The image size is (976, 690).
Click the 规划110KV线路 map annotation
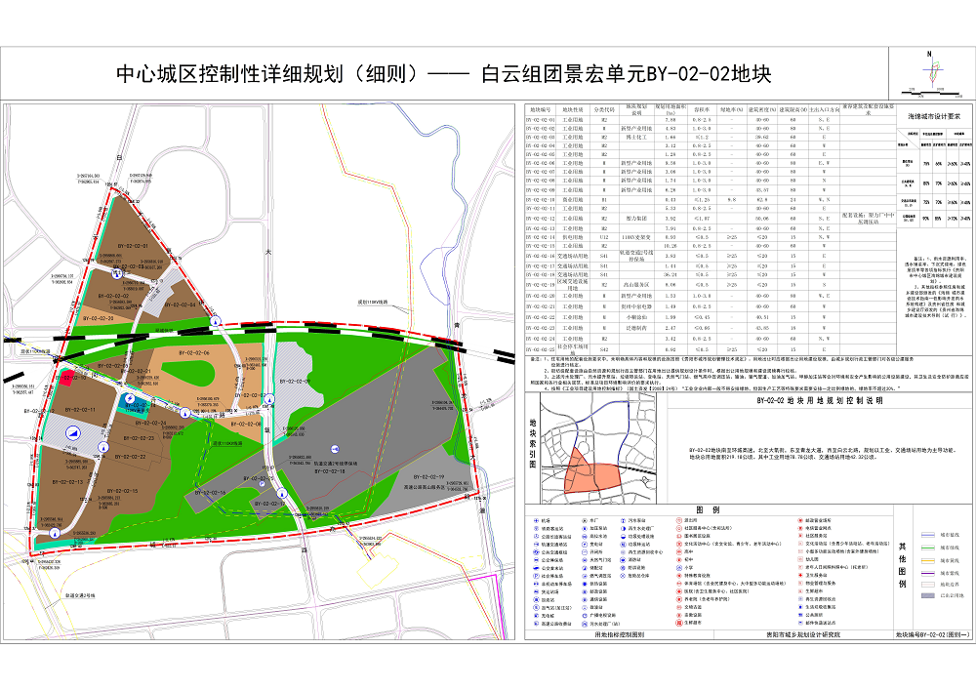coord(372,303)
